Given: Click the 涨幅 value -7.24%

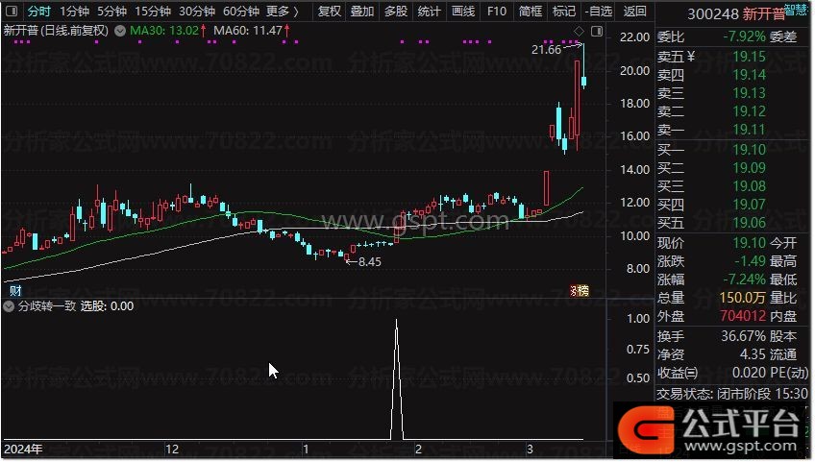Looking at the screenshot, I should 744,280.
